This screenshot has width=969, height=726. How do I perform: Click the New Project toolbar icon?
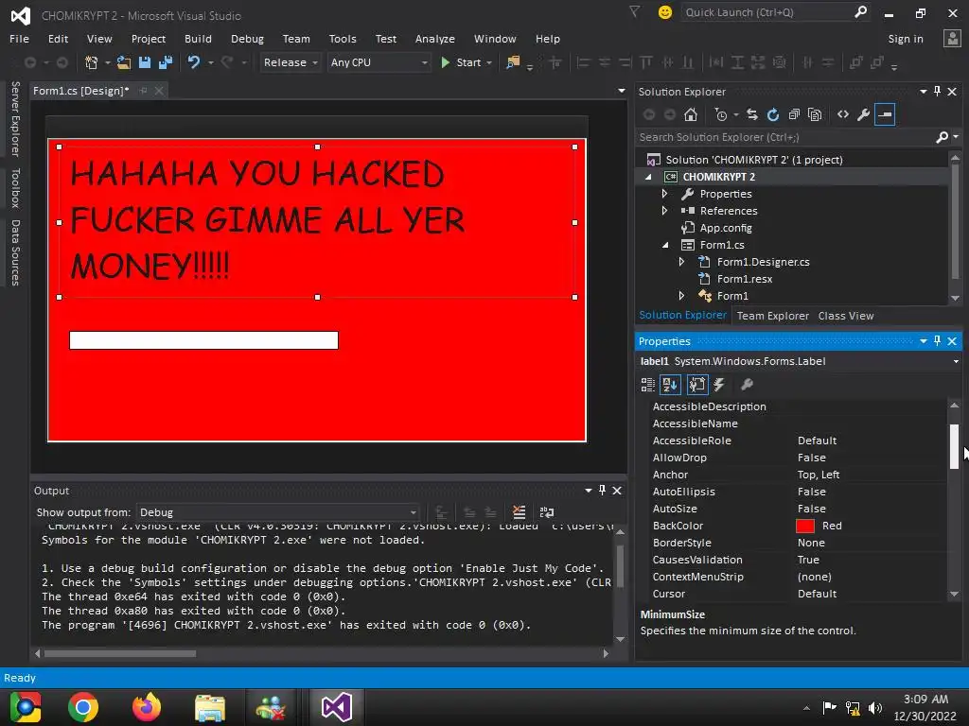[x=92, y=62]
